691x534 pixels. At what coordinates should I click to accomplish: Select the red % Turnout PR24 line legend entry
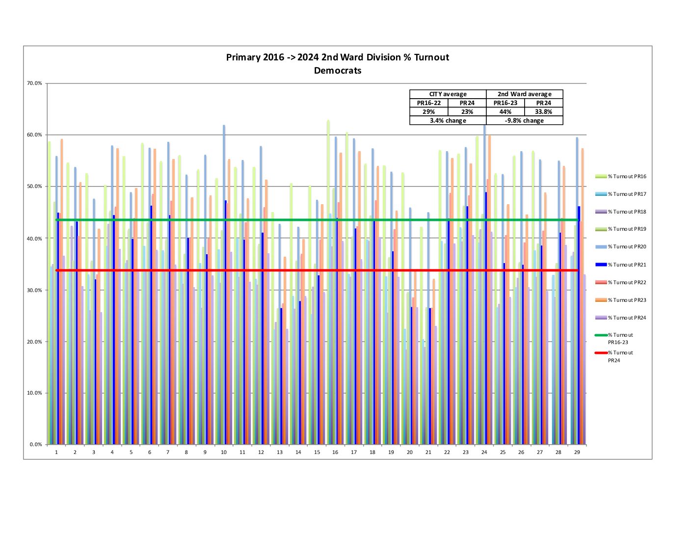coord(614,356)
